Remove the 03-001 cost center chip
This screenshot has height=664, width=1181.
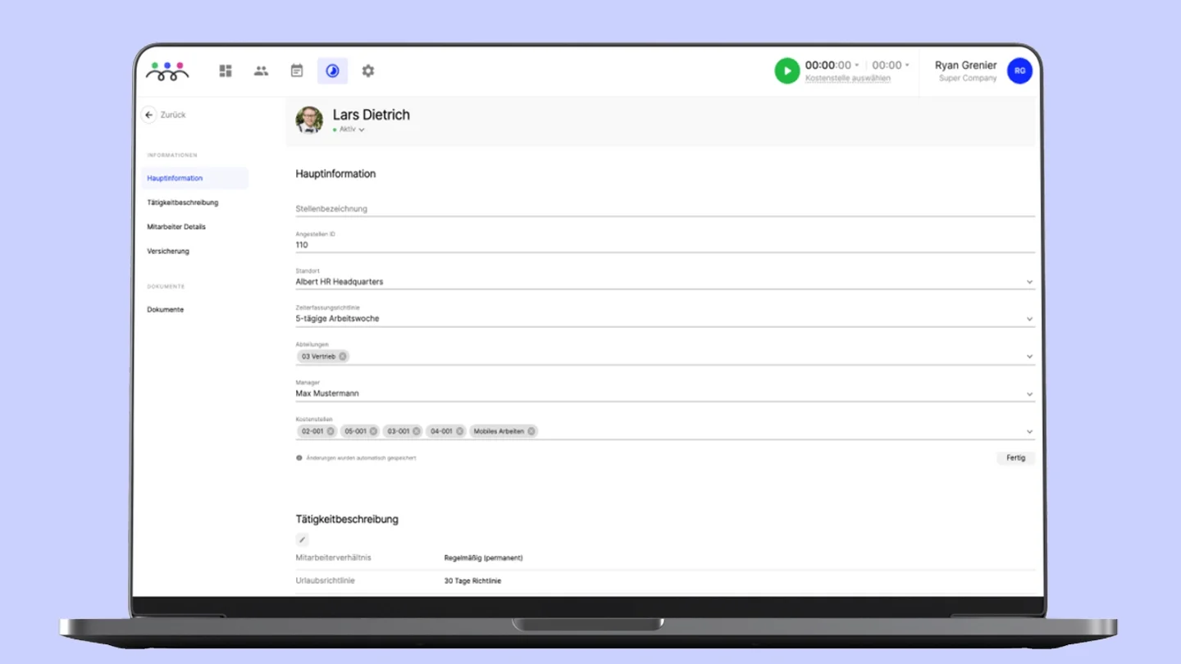pyautogui.click(x=417, y=431)
